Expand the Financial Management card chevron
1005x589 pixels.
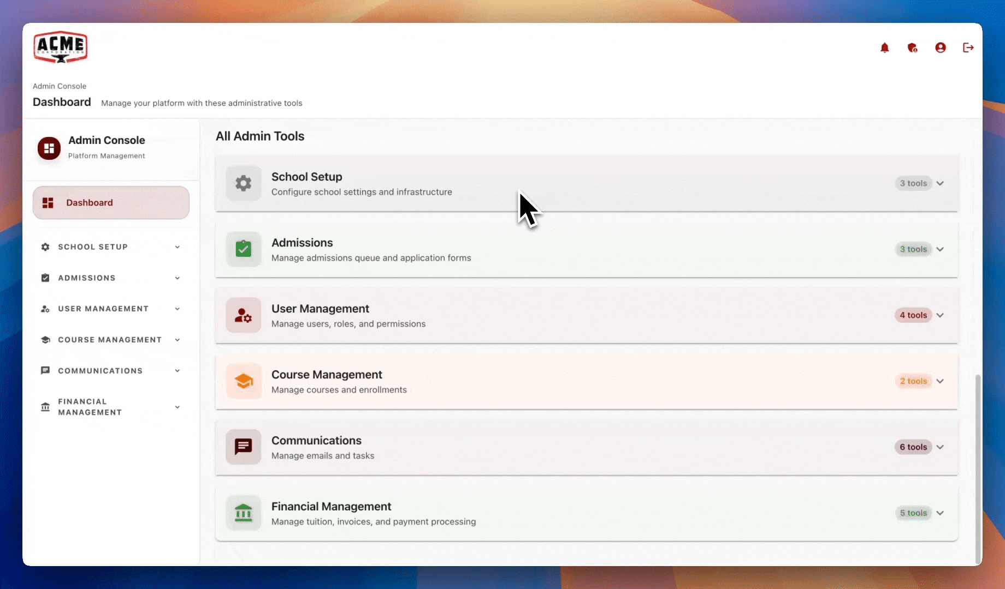940,513
